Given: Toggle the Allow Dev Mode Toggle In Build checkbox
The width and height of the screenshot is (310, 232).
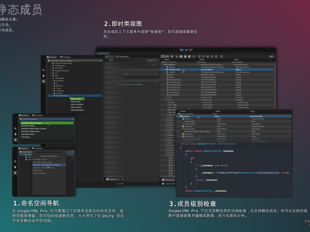Looking at the screenshot, I should pyautogui.click(x=183, y=131).
